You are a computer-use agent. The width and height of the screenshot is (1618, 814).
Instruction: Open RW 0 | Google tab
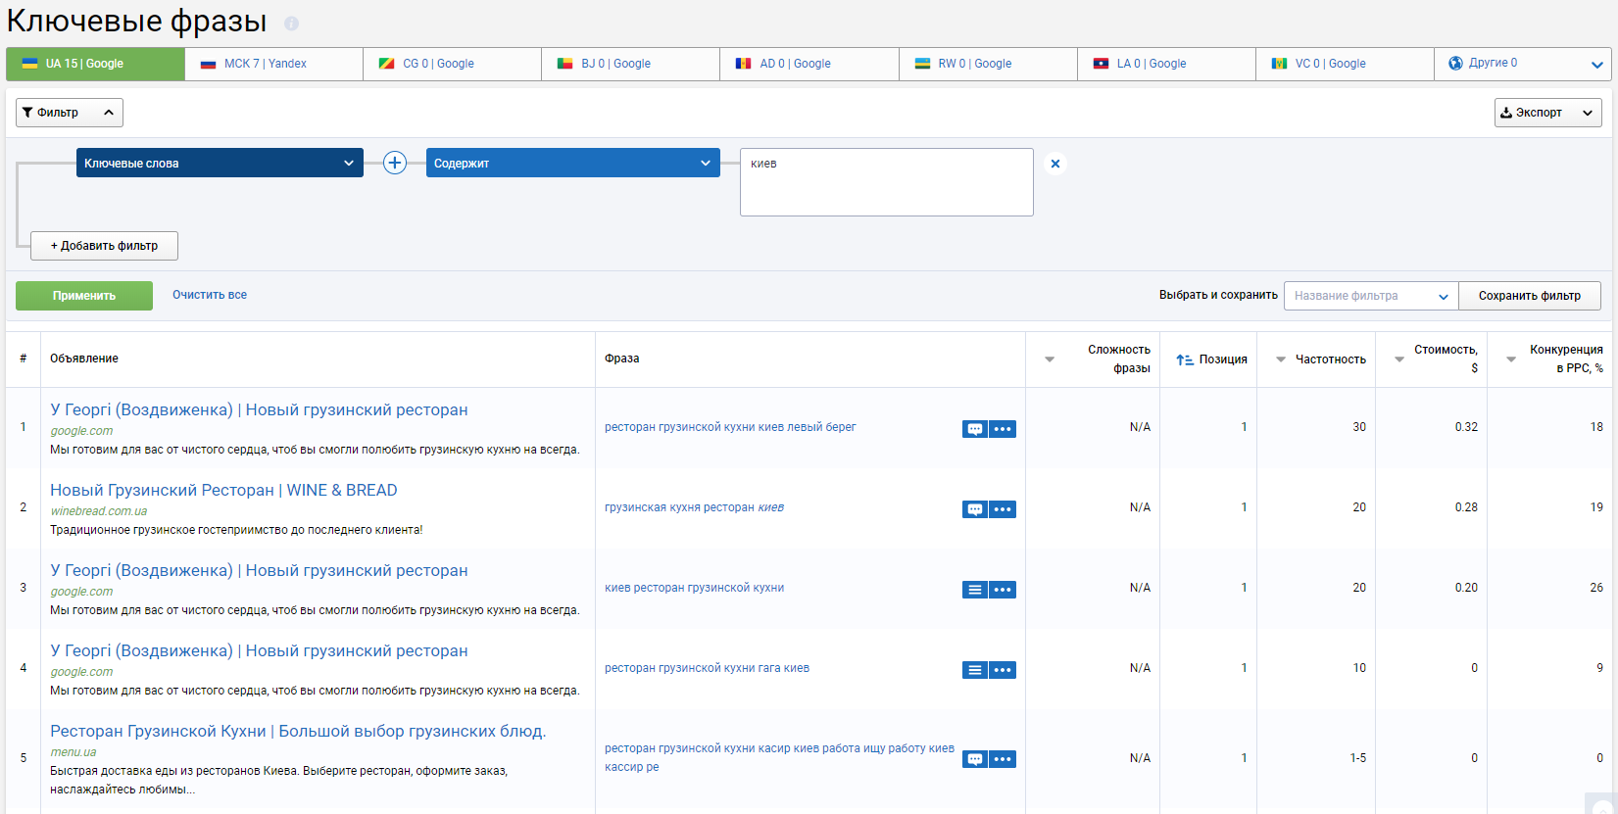tap(988, 64)
